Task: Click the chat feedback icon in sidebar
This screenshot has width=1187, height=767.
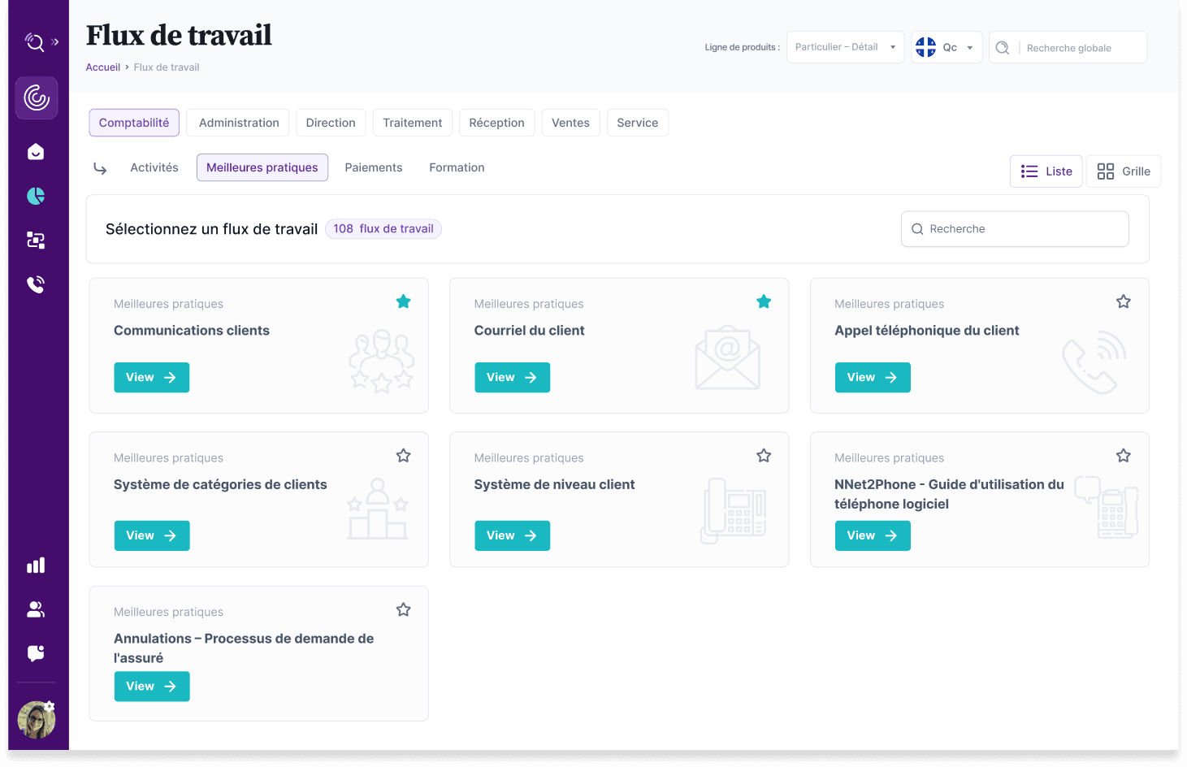Action: [36, 653]
